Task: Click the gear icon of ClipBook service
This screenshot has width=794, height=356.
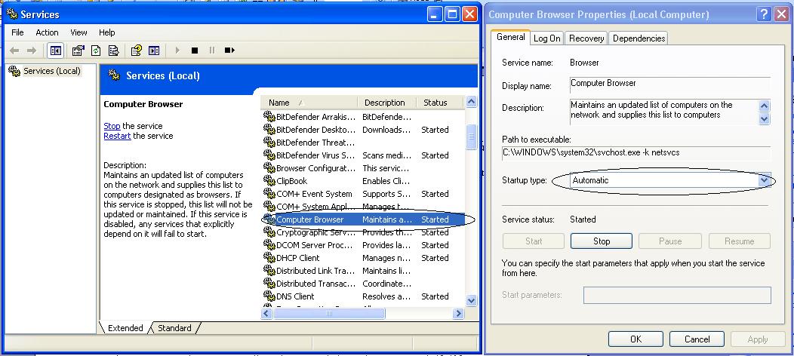Action: pos(269,180)
